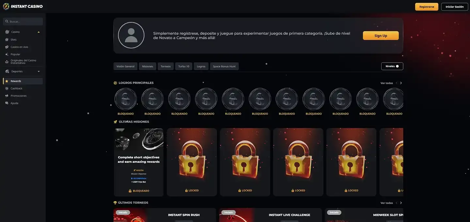This screenshot has width=470, height=222.
Task: Expand the Deportes sidebar section
Action: point(39,71)
